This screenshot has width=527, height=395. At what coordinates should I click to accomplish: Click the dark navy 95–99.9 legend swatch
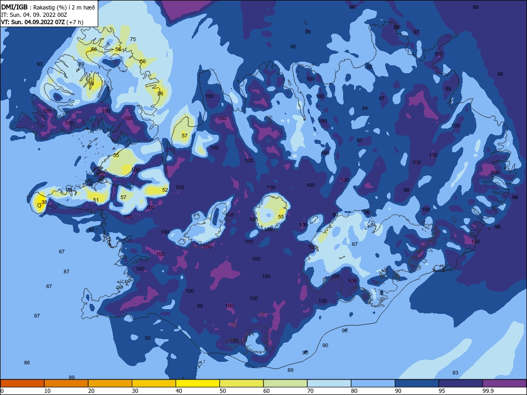point(461,383)
